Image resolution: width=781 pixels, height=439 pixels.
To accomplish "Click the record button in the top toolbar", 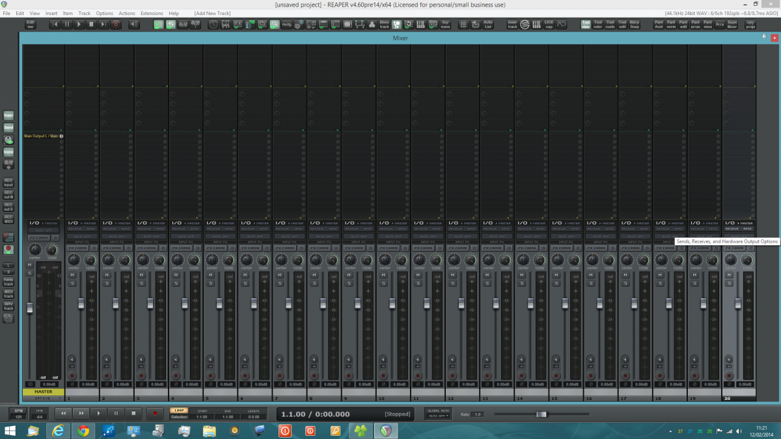I will point(116,24).
